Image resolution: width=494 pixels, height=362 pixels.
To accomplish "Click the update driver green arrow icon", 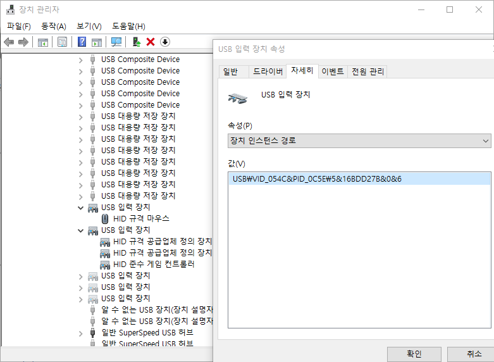I will point(137,42).
